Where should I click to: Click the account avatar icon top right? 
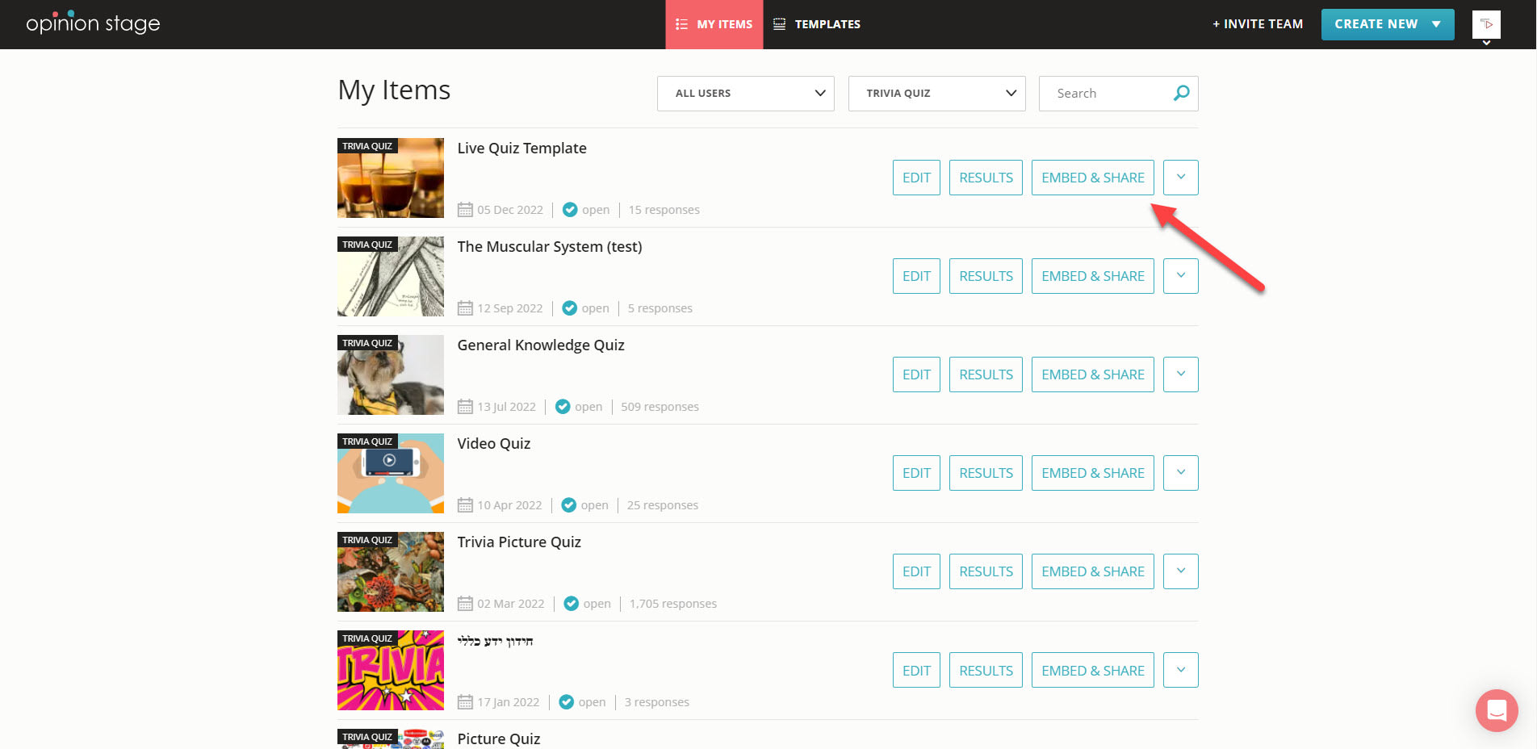tap(1485, 24)
